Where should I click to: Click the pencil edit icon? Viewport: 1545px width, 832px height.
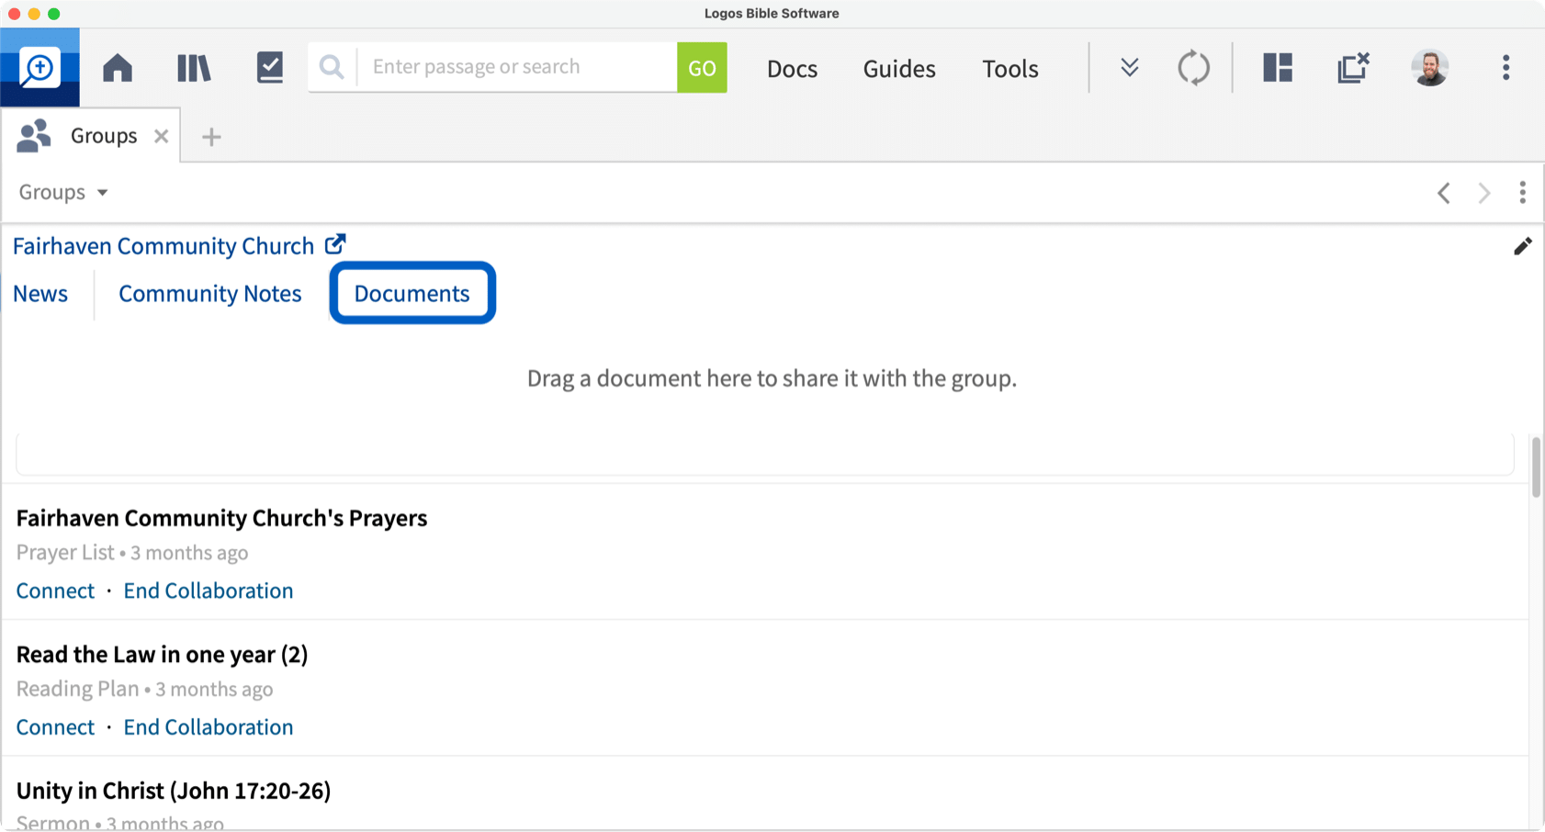click(x=1522, y=246)
